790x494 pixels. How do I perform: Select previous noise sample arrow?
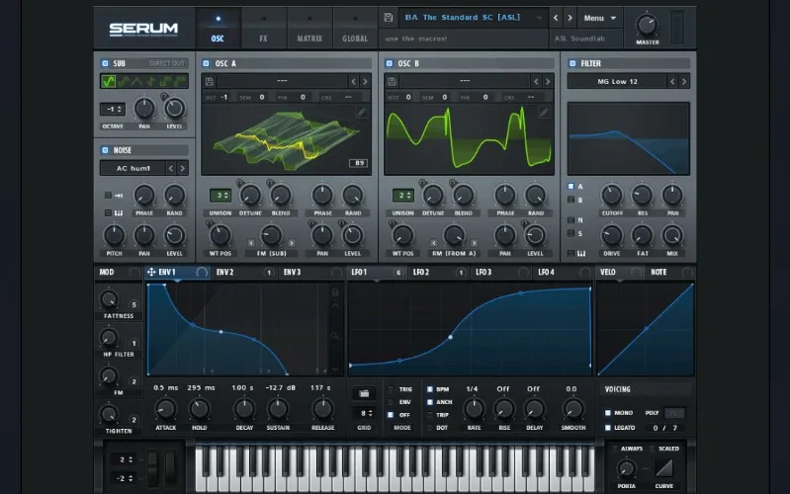(171, 168)
